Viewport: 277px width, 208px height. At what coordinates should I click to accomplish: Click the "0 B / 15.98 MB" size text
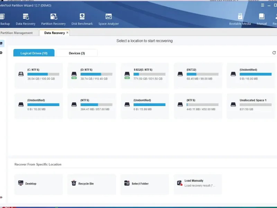pyautogui.click(x=143, y=109)
